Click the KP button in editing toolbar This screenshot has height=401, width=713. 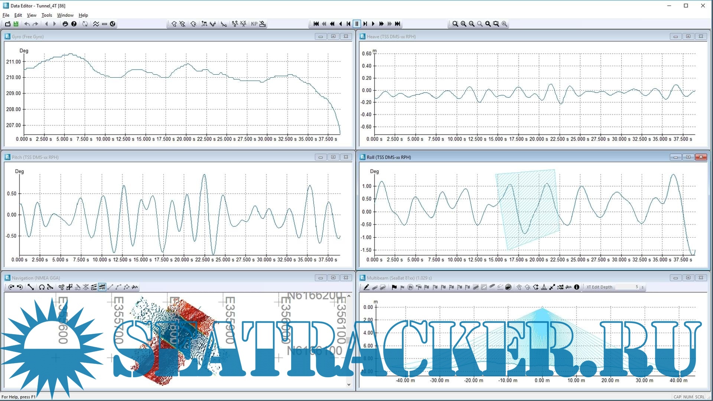(254, 24)
